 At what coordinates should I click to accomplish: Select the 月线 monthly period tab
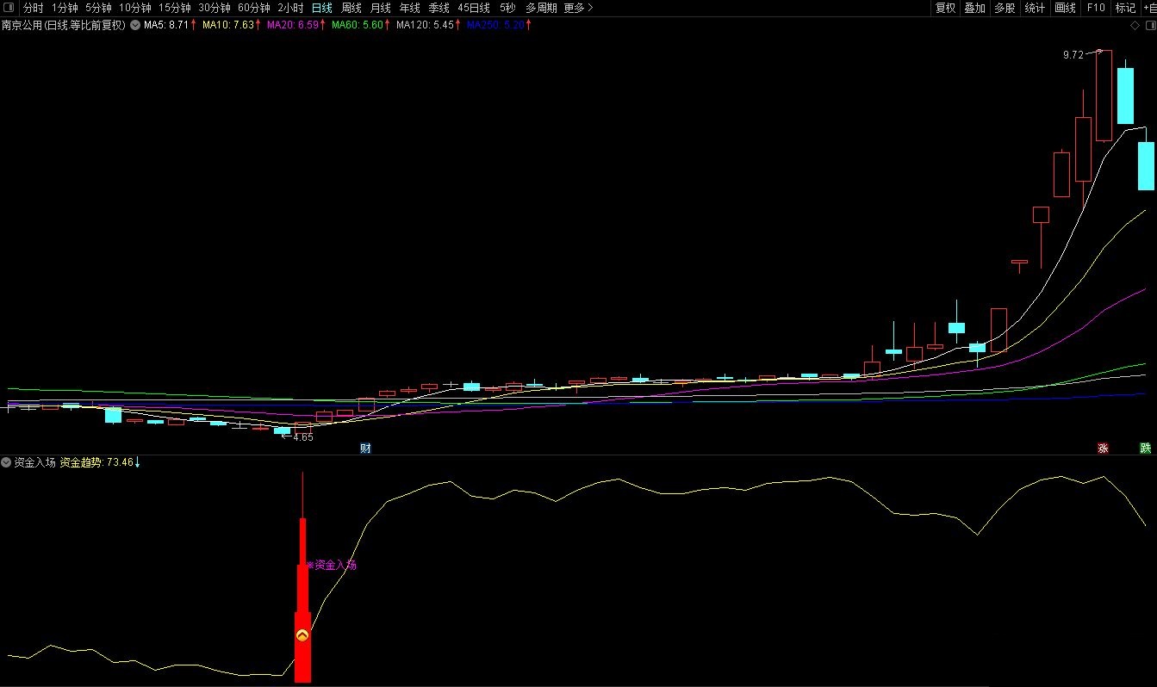point(380,8)
